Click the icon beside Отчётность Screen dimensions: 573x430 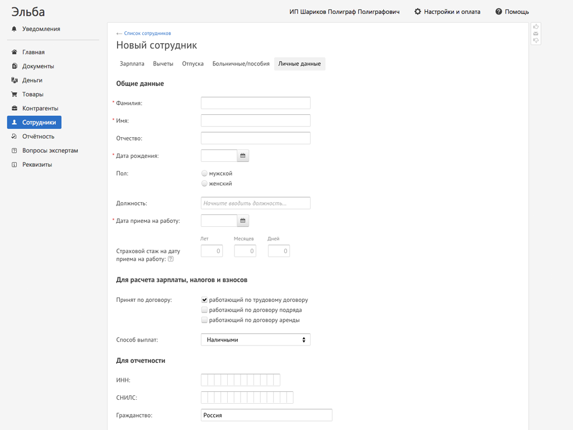click(x=14, y=137)
